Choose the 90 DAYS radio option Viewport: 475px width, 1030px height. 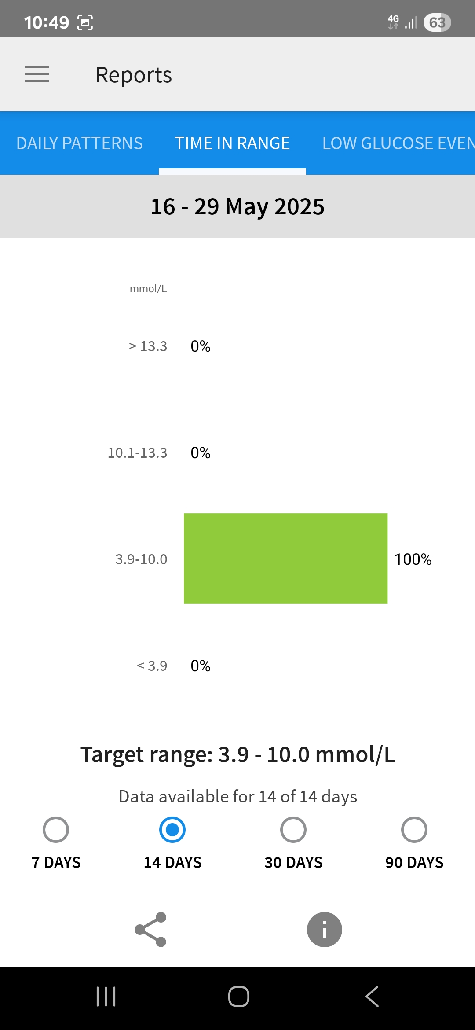tap(414, 830)
